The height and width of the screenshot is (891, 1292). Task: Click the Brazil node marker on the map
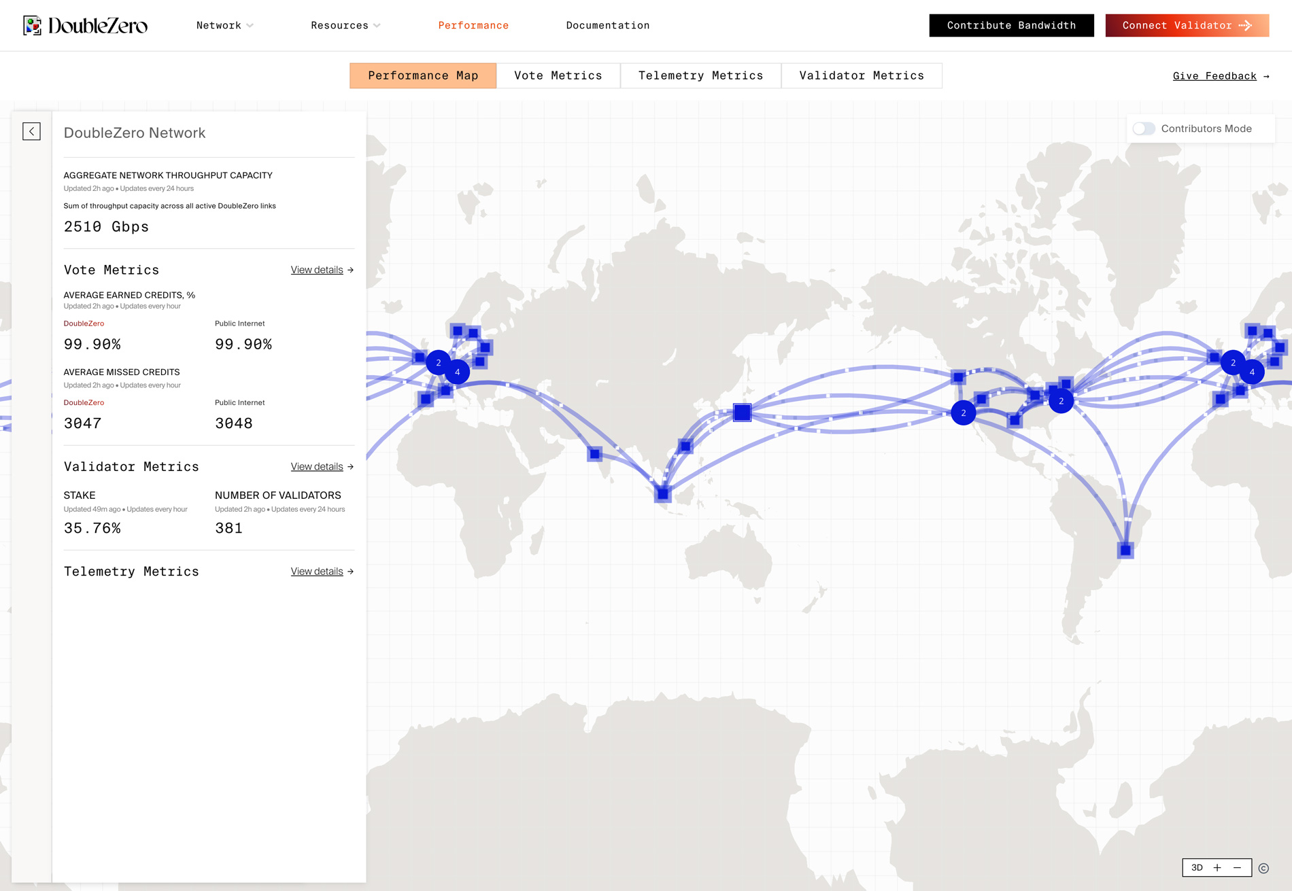point(1125,552)
